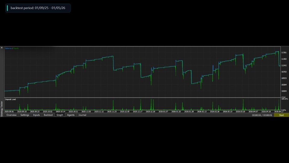Select the Backtest tab
Screen dimensions: 289x163
[x=48, y=115]
